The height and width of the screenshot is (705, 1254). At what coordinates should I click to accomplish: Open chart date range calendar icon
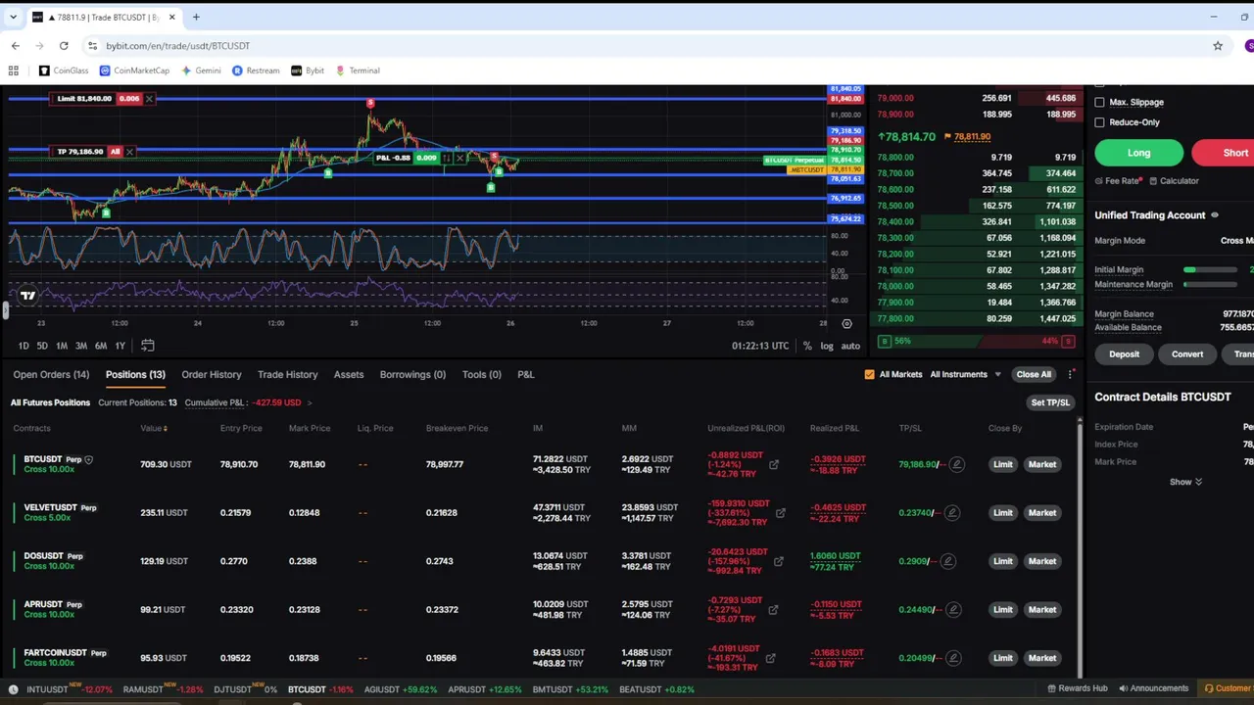(147, 346)
